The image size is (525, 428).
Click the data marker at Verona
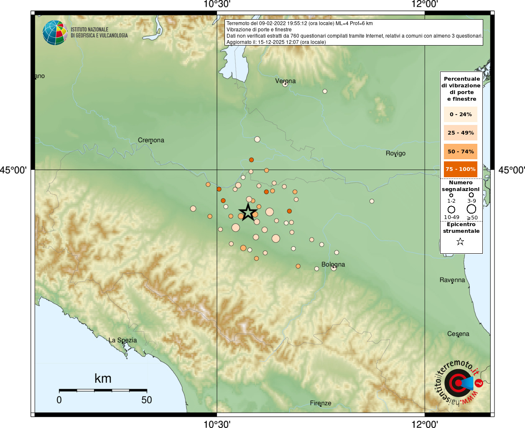click(x=285, y=84)
